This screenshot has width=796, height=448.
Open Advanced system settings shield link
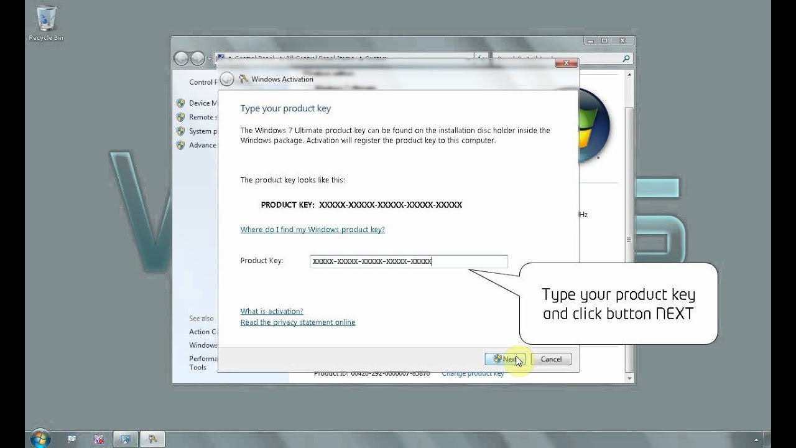[203, 145]
